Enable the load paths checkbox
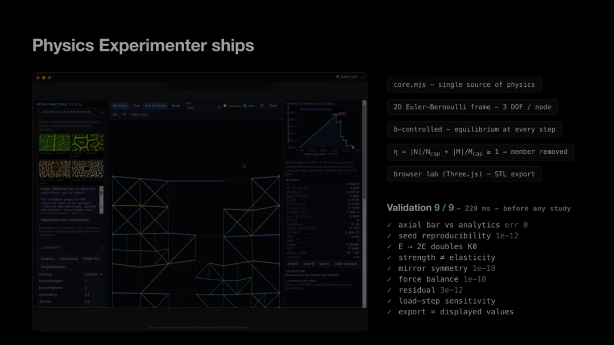 pyautogui.click(x=225, y=106)
